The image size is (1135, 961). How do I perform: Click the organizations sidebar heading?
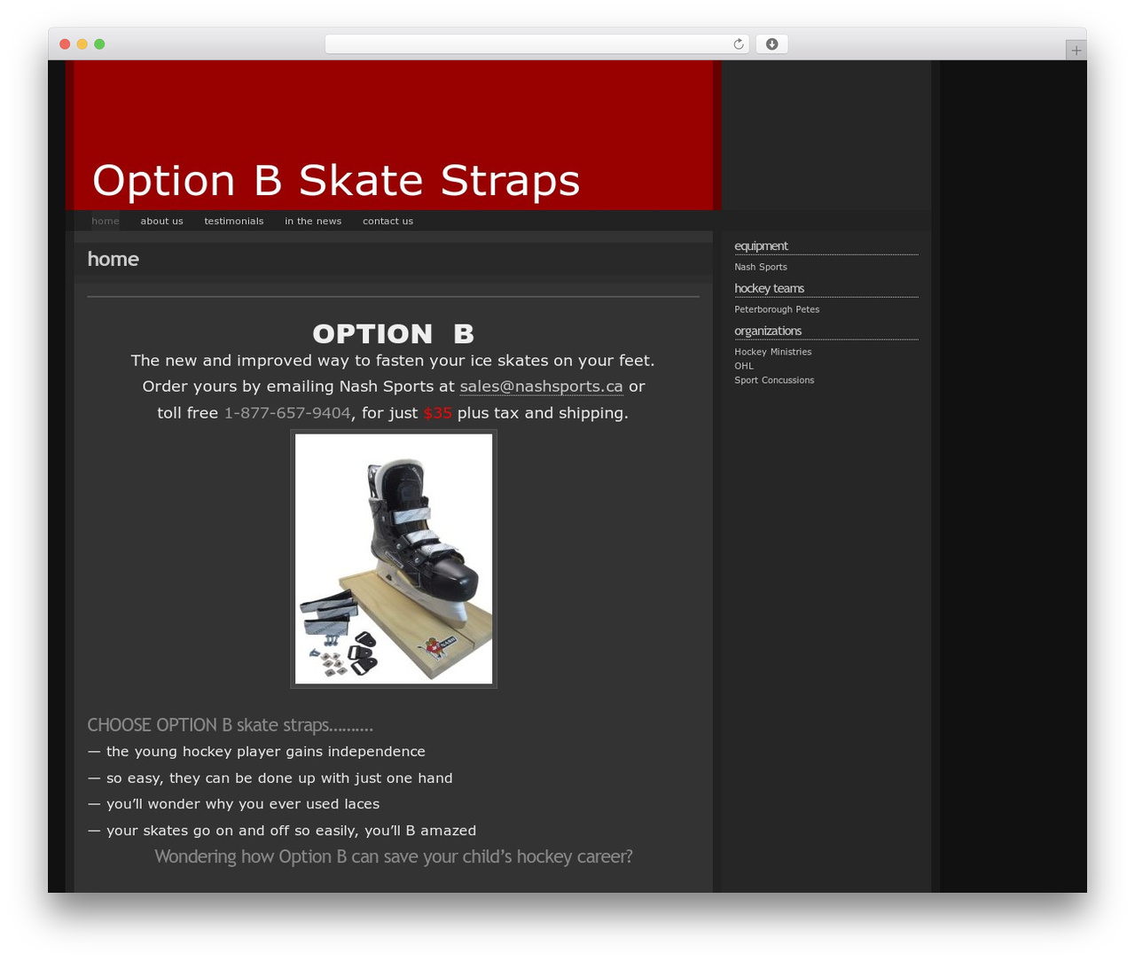[x=768, y=331]
